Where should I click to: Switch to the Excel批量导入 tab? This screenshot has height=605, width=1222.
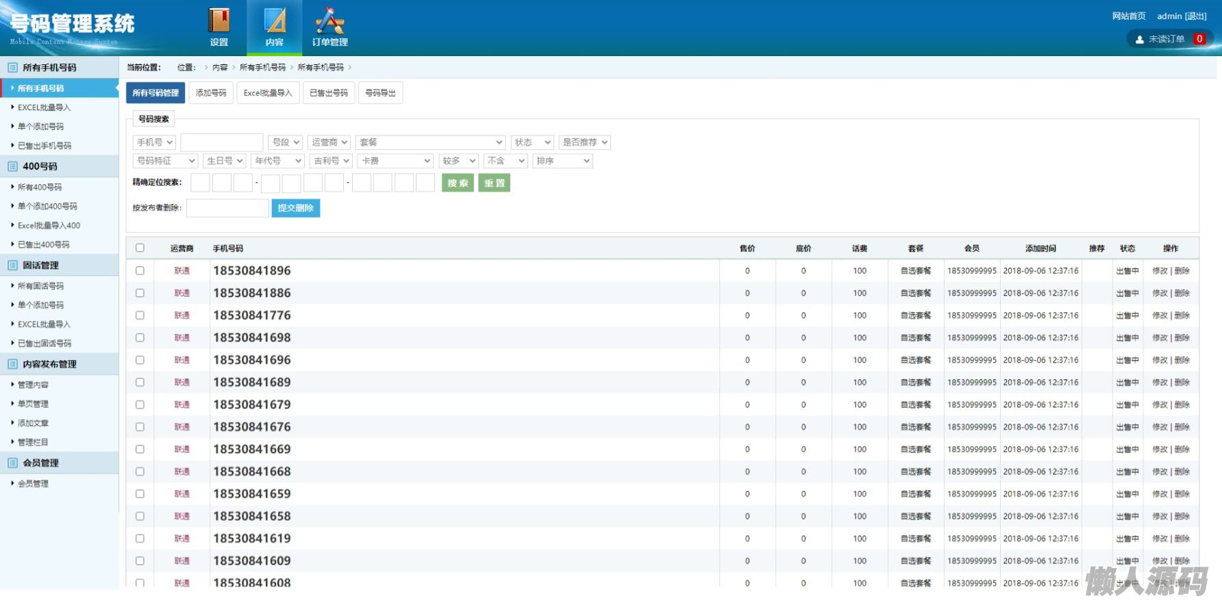268,93
